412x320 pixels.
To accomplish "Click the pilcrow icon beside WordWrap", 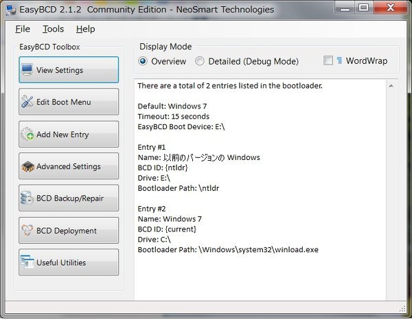I will point(339,60).
